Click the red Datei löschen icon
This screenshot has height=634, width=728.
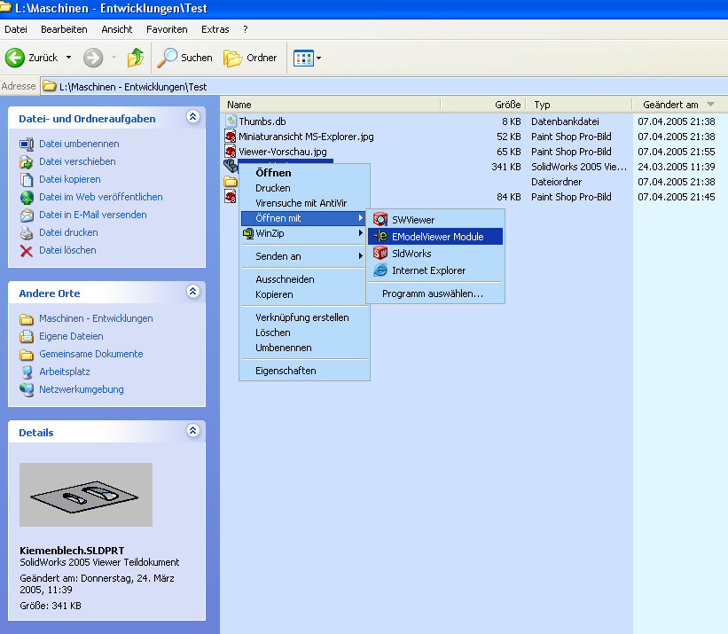[x=26, y=250]
